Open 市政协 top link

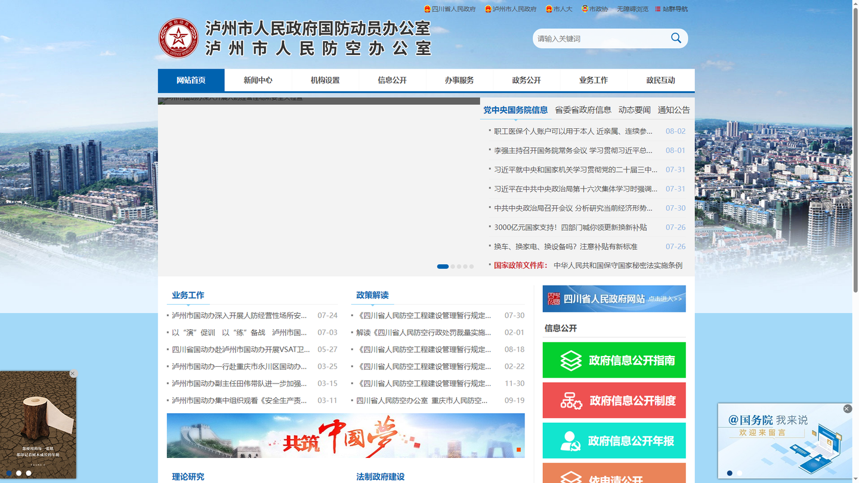click(595, 9)
